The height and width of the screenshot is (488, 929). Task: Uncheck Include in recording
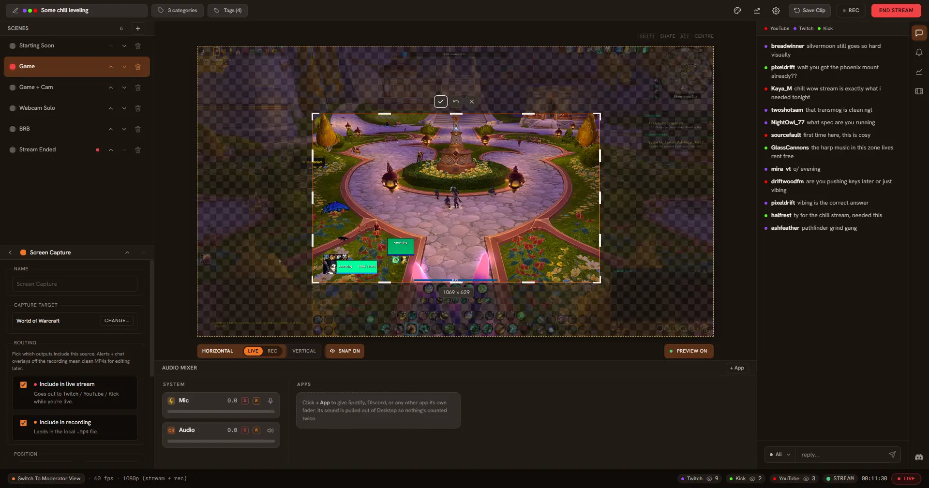[23, 423]
